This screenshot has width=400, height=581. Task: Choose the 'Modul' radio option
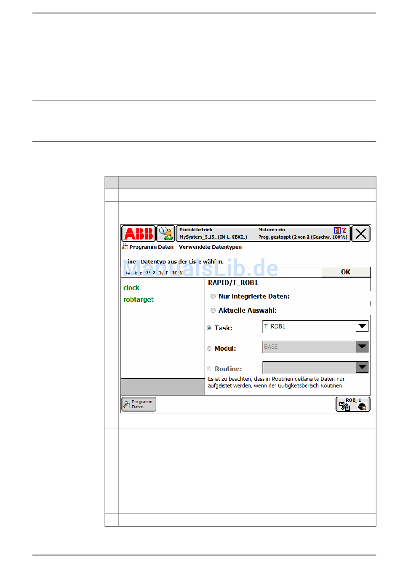pos(209,349)
